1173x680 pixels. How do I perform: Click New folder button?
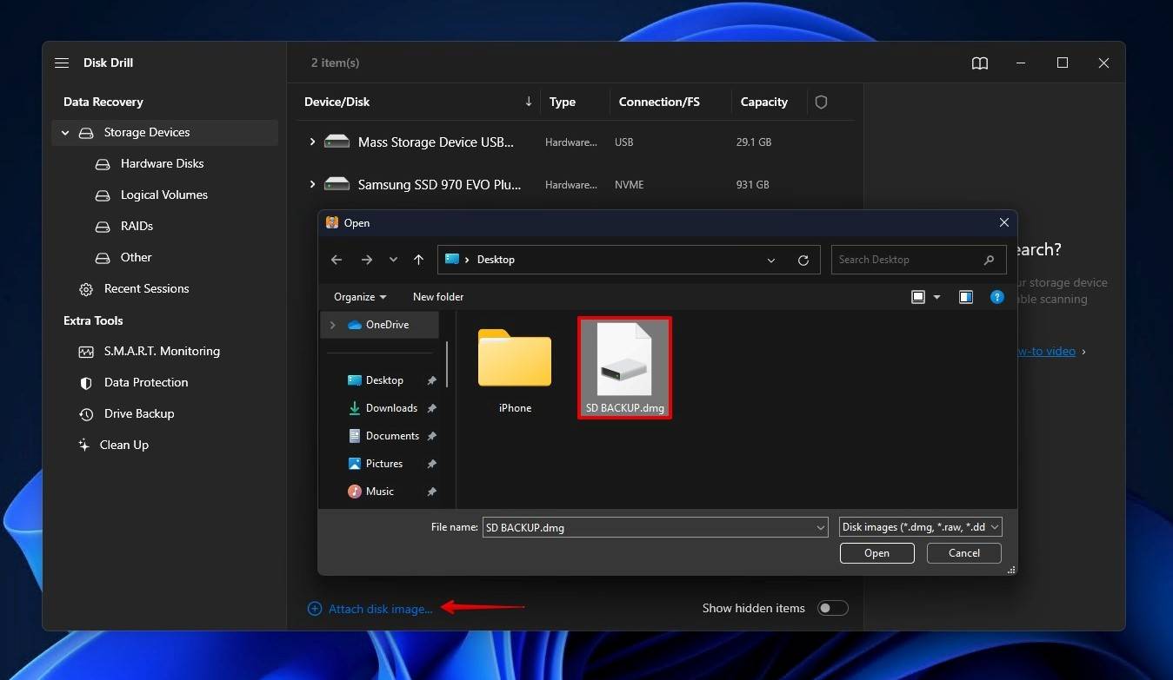(437, 297)
